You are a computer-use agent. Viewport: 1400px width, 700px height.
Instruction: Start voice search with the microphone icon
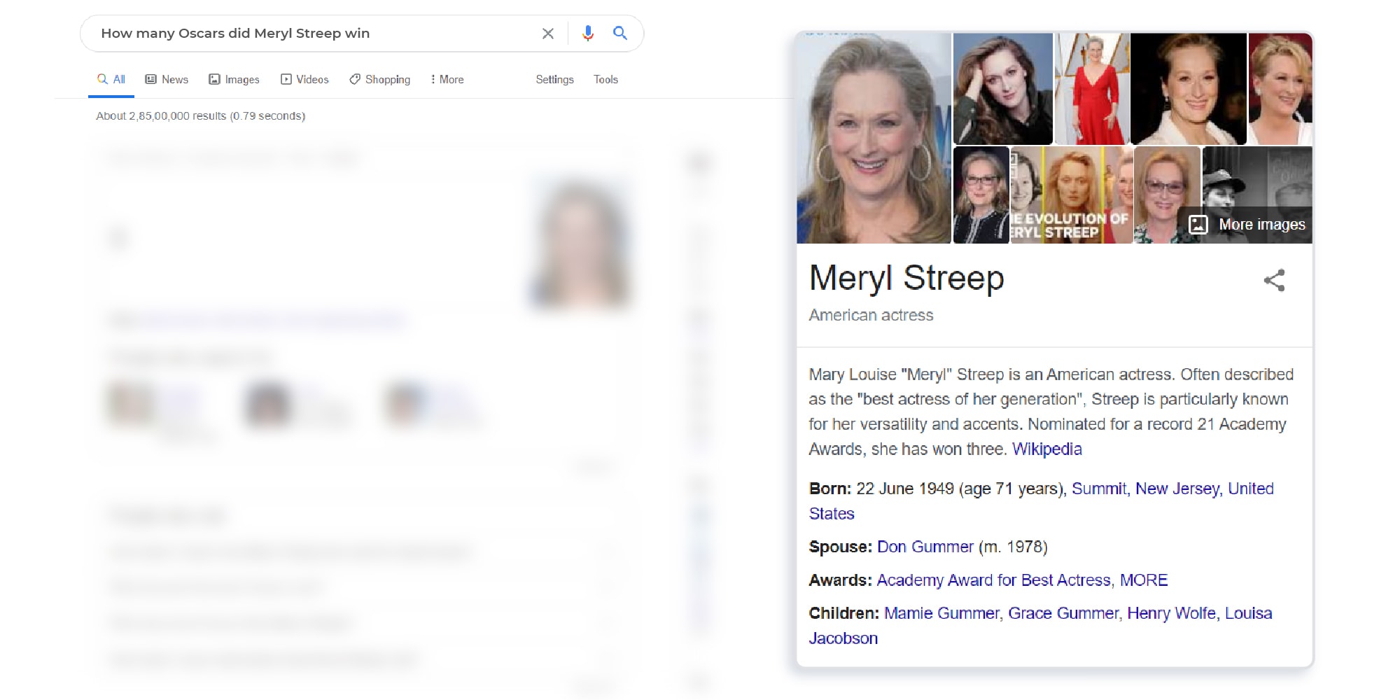[x=588, y=33]
